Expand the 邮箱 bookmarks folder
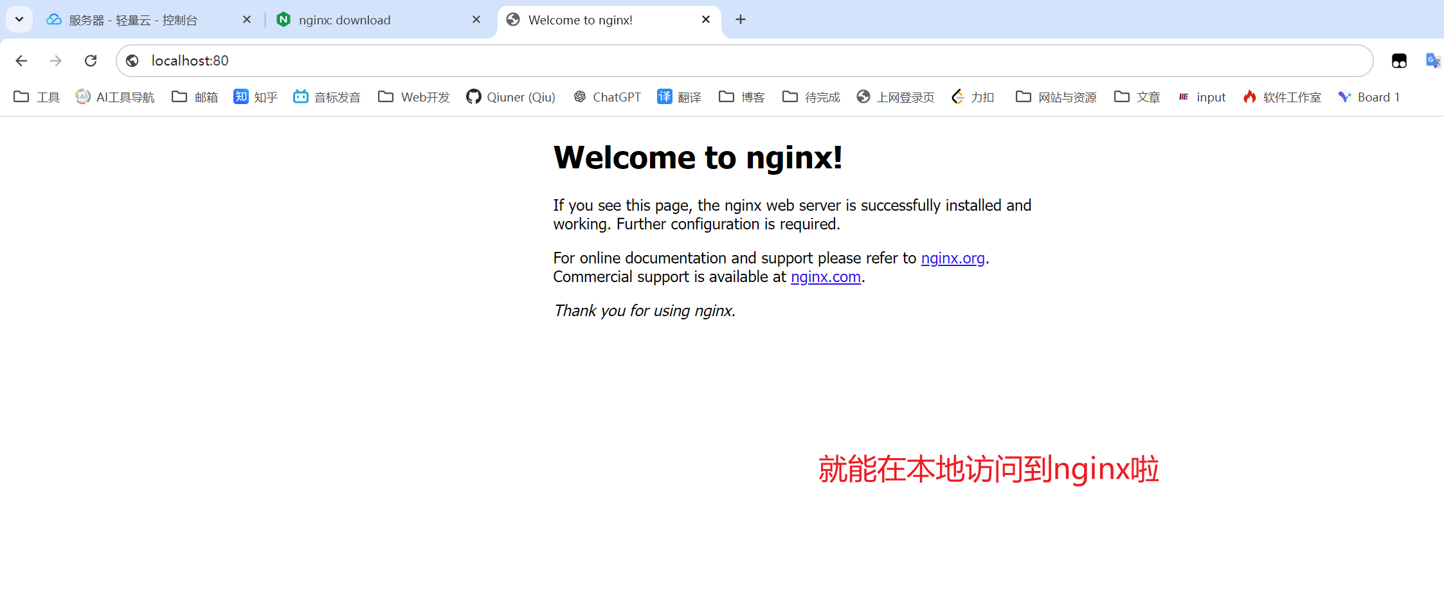Screen dimensions: 1444x595 (x=195, y=97)
